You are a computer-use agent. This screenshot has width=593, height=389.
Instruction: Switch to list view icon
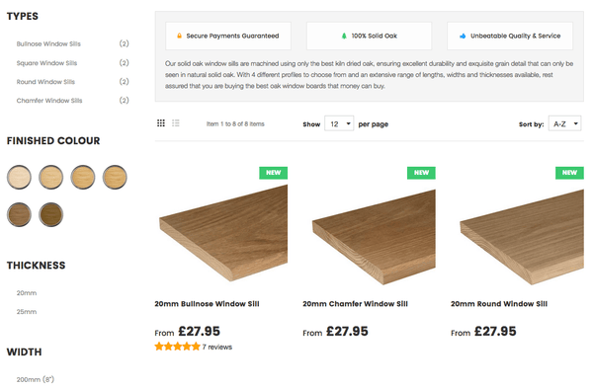[x=176, y=123]
